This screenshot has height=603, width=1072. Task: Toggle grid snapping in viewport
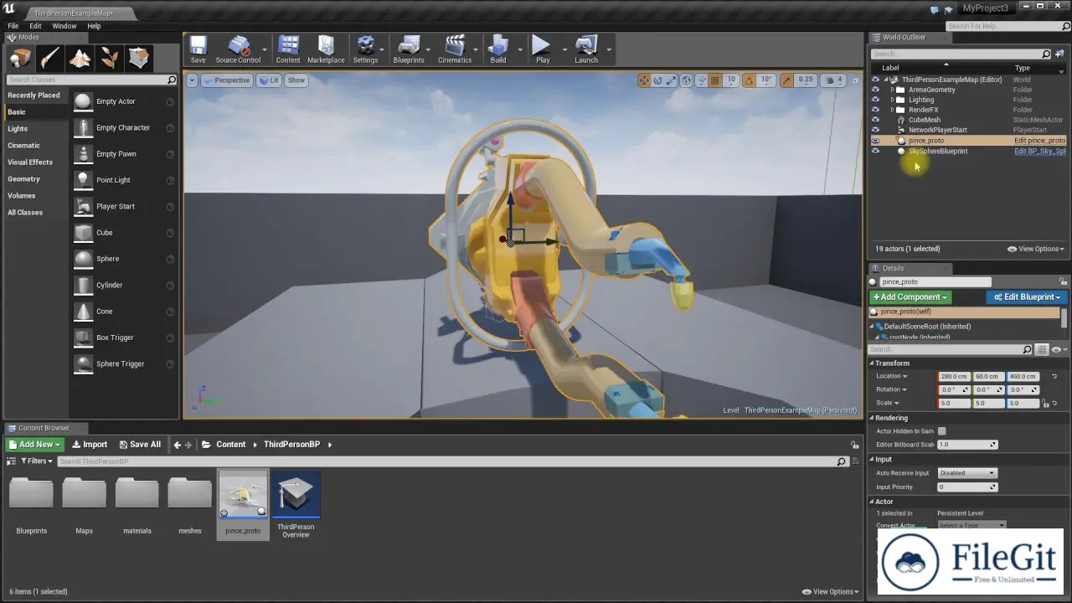point(715,80)
